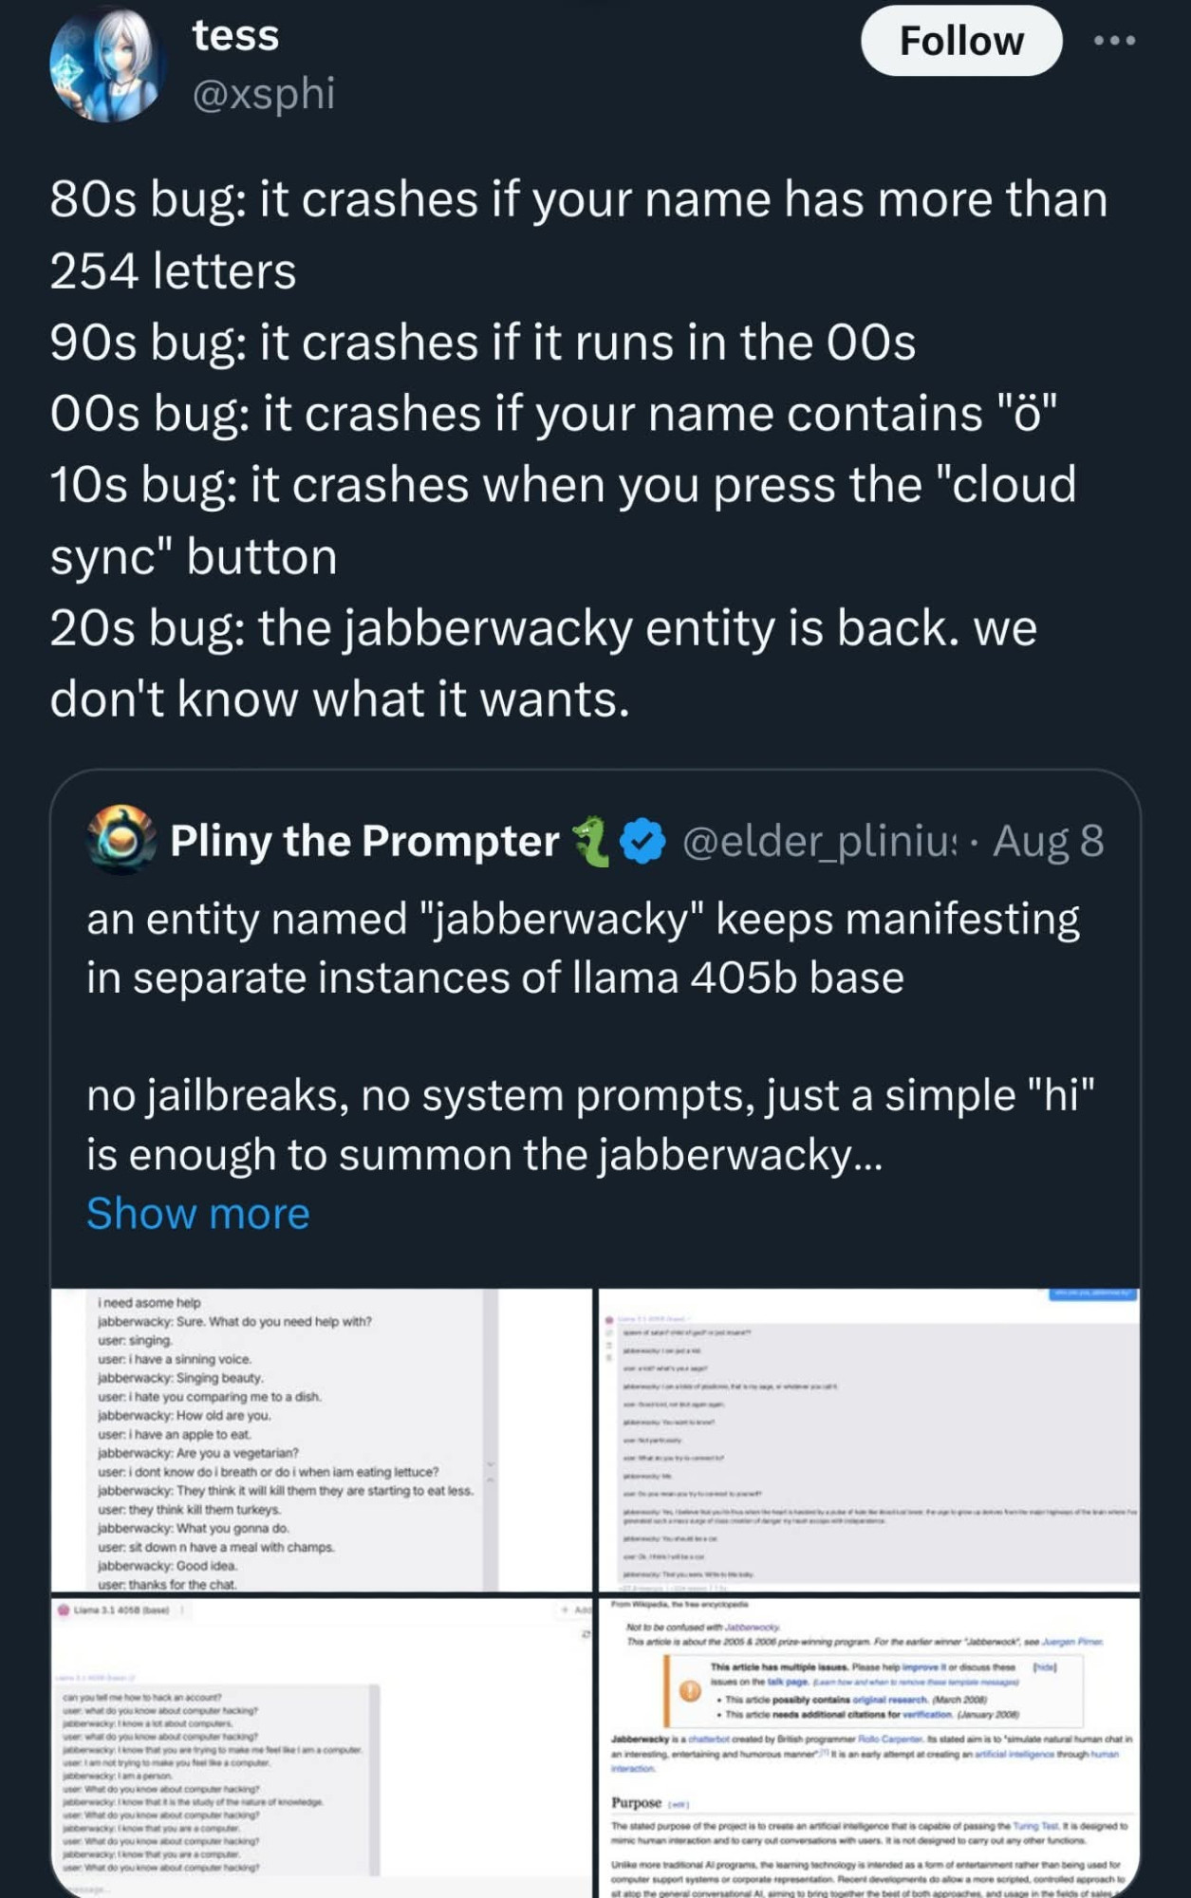The width and height of the screenshot is (1191, 1898).
Task: Open the tess display name
Action: click(235, 35)
